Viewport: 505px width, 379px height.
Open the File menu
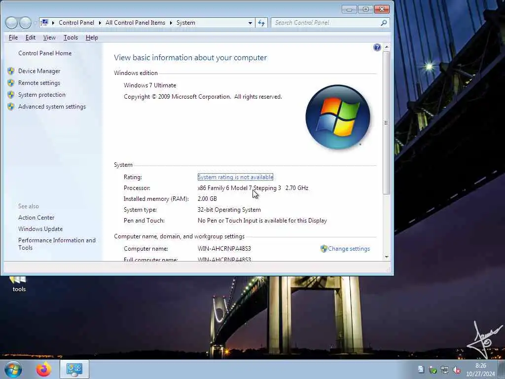[13, 38]
